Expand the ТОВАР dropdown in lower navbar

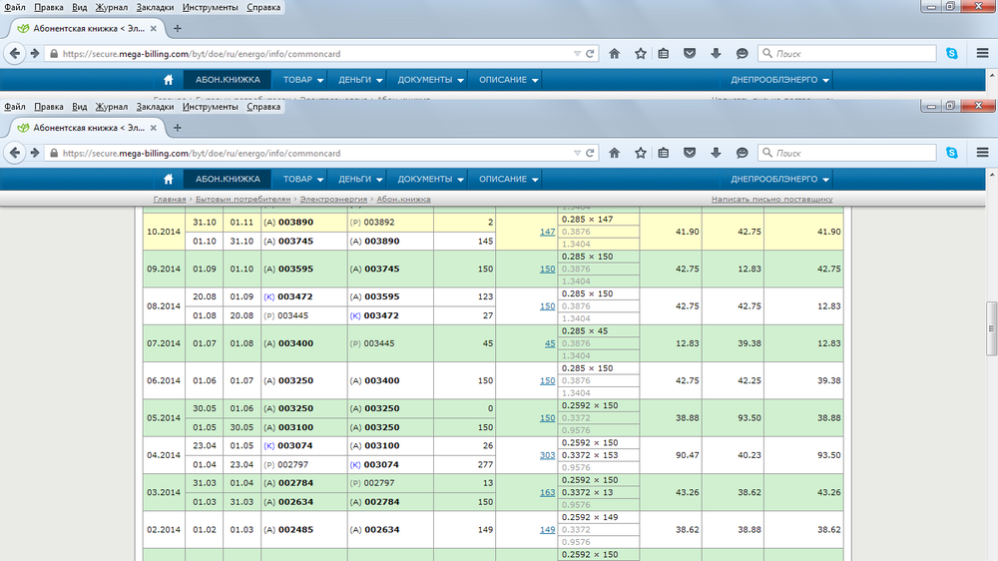click(x=303, y=180)
